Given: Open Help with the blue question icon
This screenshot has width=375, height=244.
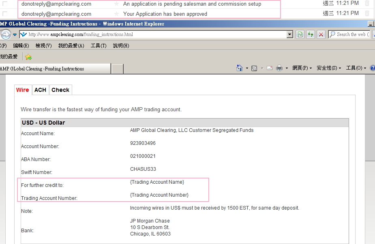Looking at the screenshot, I should point(373,68).
